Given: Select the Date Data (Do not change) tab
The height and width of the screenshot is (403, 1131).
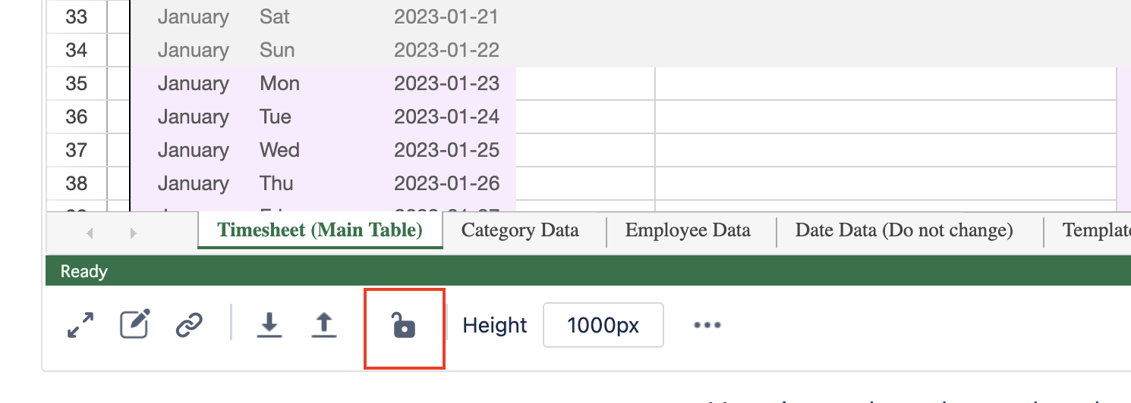Looking at the screenshot, I should coord(904,230).
